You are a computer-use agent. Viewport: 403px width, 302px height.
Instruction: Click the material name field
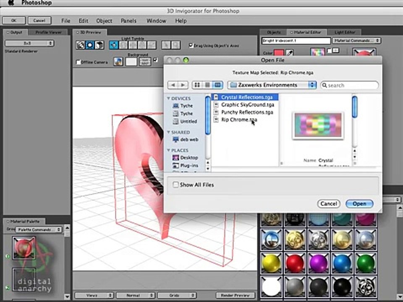pyautogui.click(x=296, y=41)
